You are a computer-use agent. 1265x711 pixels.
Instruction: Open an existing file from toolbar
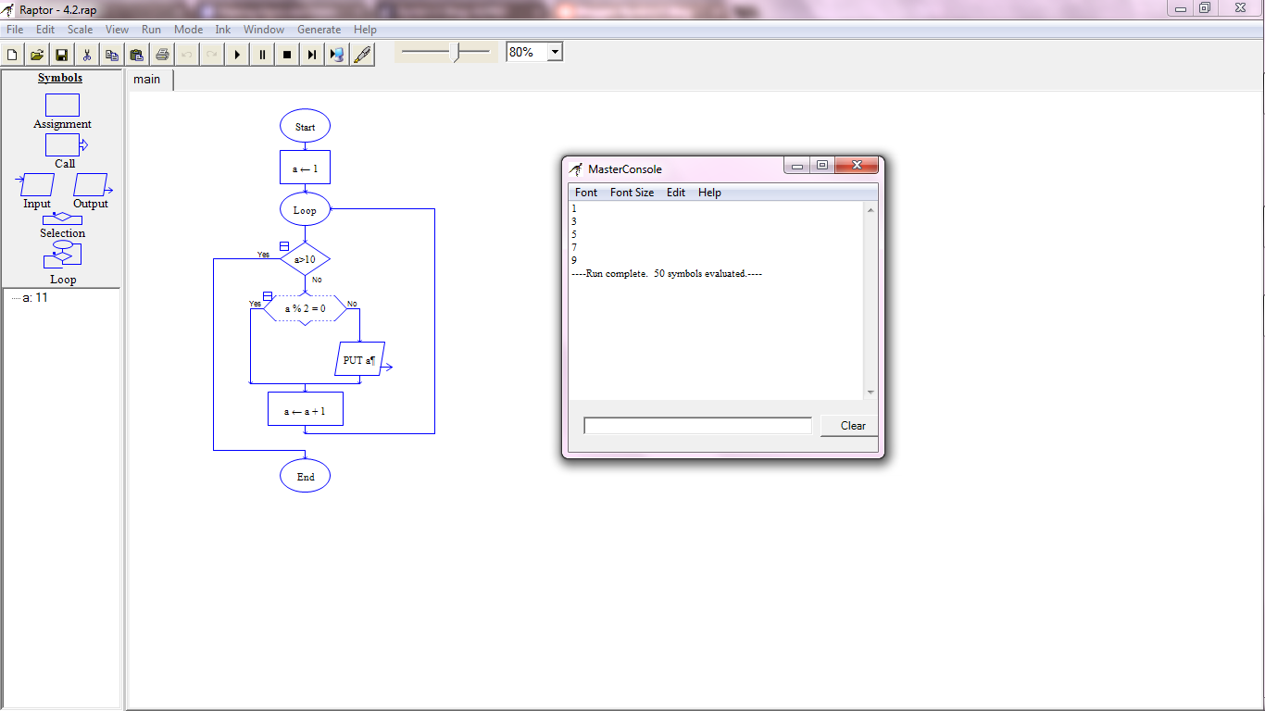click(37, 55)
